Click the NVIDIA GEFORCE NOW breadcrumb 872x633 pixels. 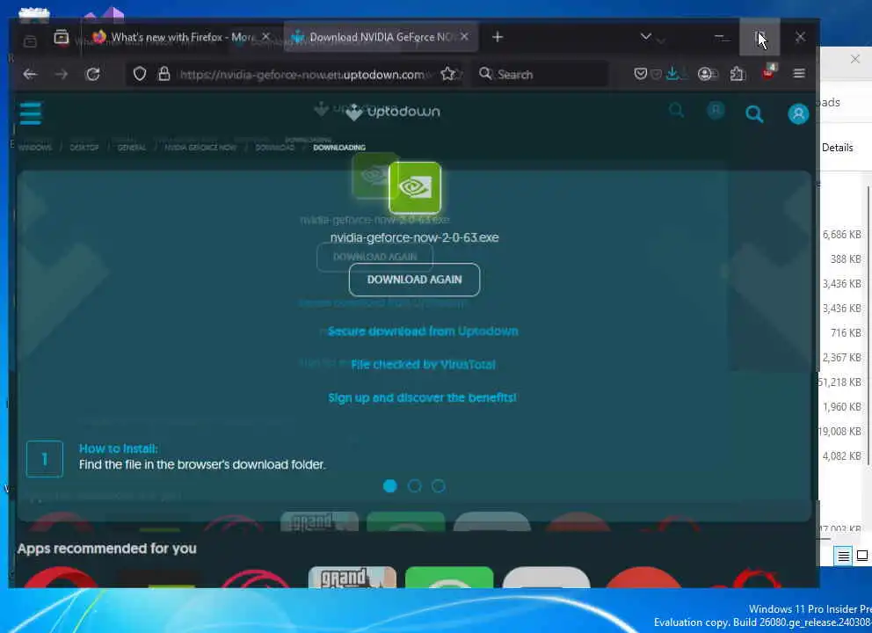(200, 148)
